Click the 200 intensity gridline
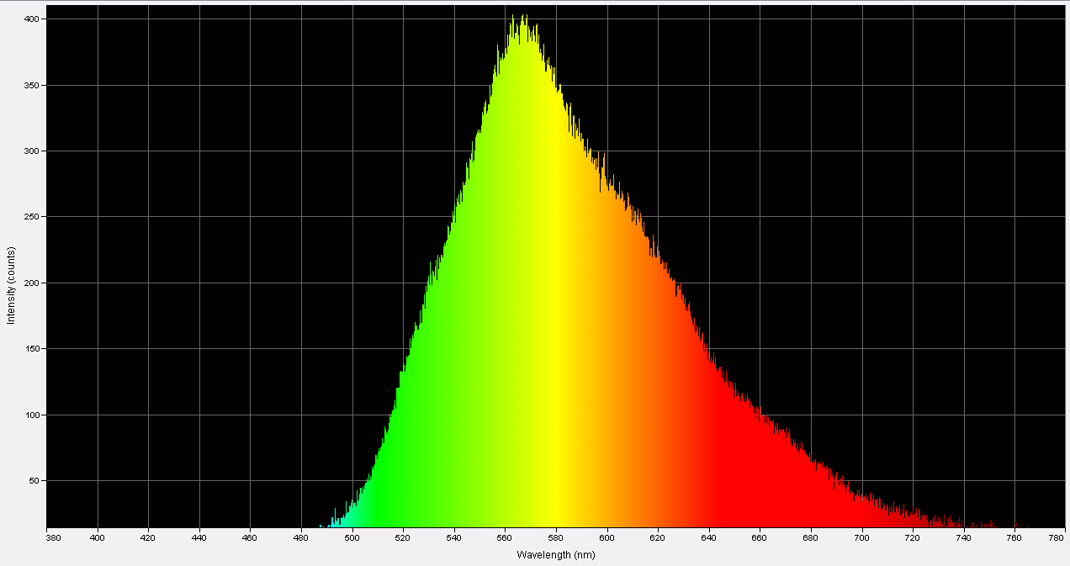Image resolution: width=1070 pixels, height=566 pixels. pyautogui.click(x=252, y=283)
